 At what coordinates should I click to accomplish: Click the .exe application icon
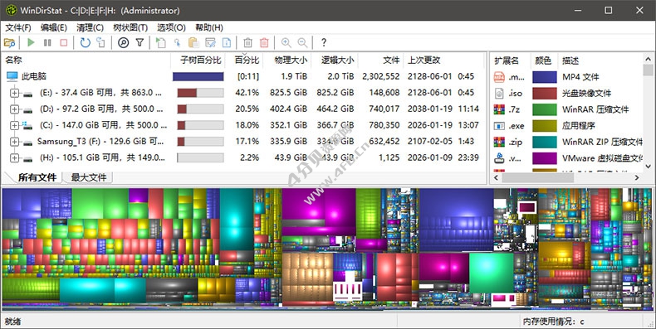[499, 126]
